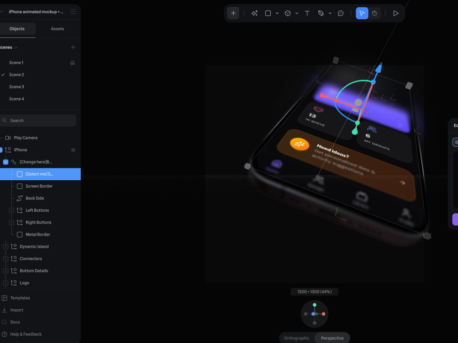Click the target icon on iPhone row
This screenshot has height=343, width=458.
(73, 150)
